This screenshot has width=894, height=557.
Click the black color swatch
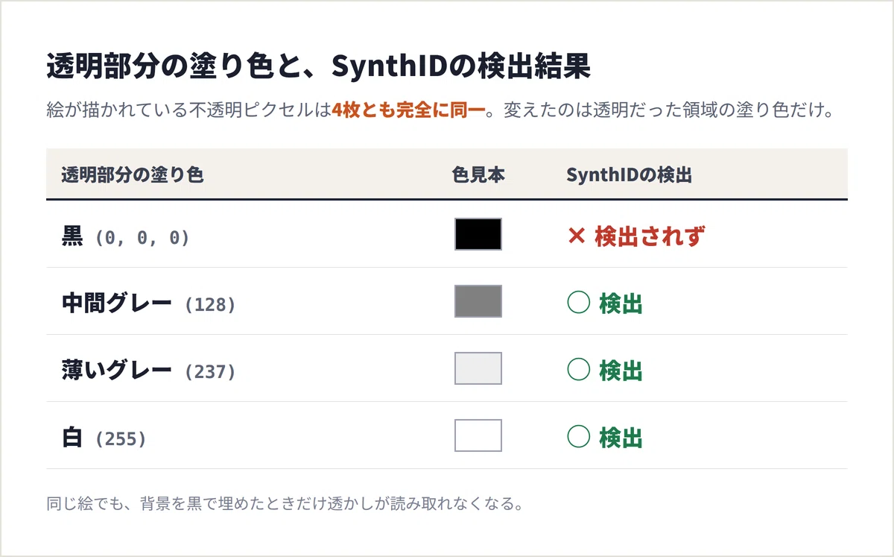pos(478,234)
